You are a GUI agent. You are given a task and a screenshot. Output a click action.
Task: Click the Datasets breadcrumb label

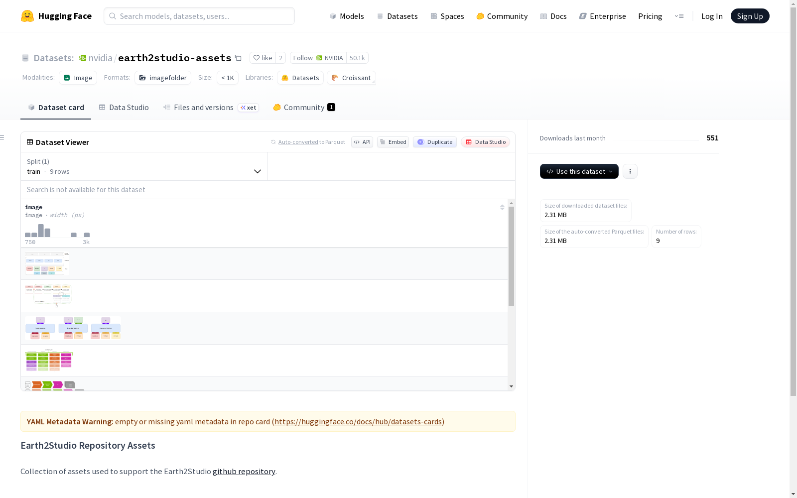(53, 58)
